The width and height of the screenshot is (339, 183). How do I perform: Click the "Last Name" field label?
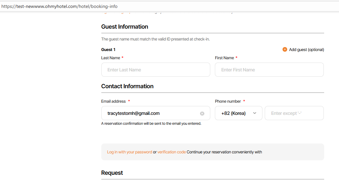click(111, 58)
